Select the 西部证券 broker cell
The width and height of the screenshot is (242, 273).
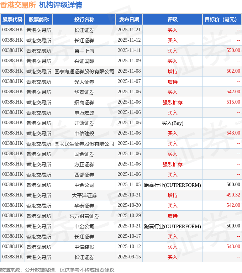[x=84, y=175]
